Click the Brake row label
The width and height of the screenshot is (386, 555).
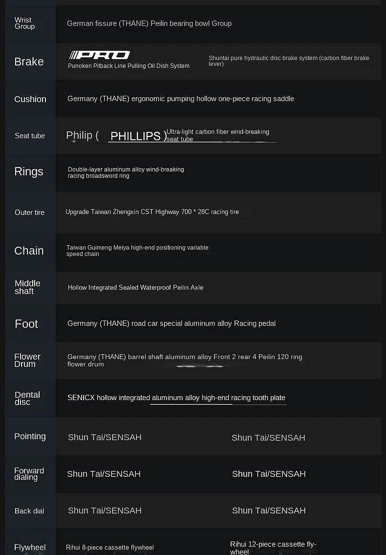tap(29, 62)
